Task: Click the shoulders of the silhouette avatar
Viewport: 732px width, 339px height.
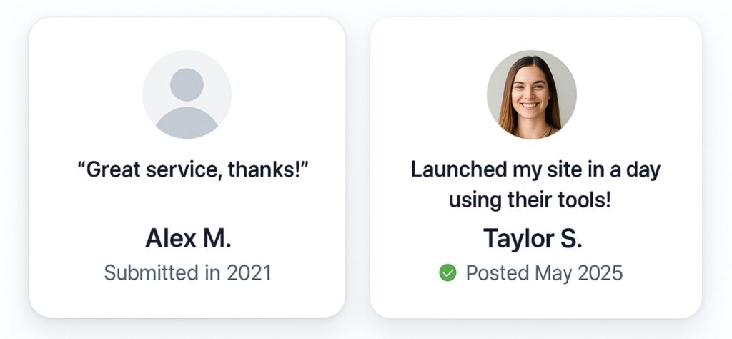Action: tap(187, 122)
